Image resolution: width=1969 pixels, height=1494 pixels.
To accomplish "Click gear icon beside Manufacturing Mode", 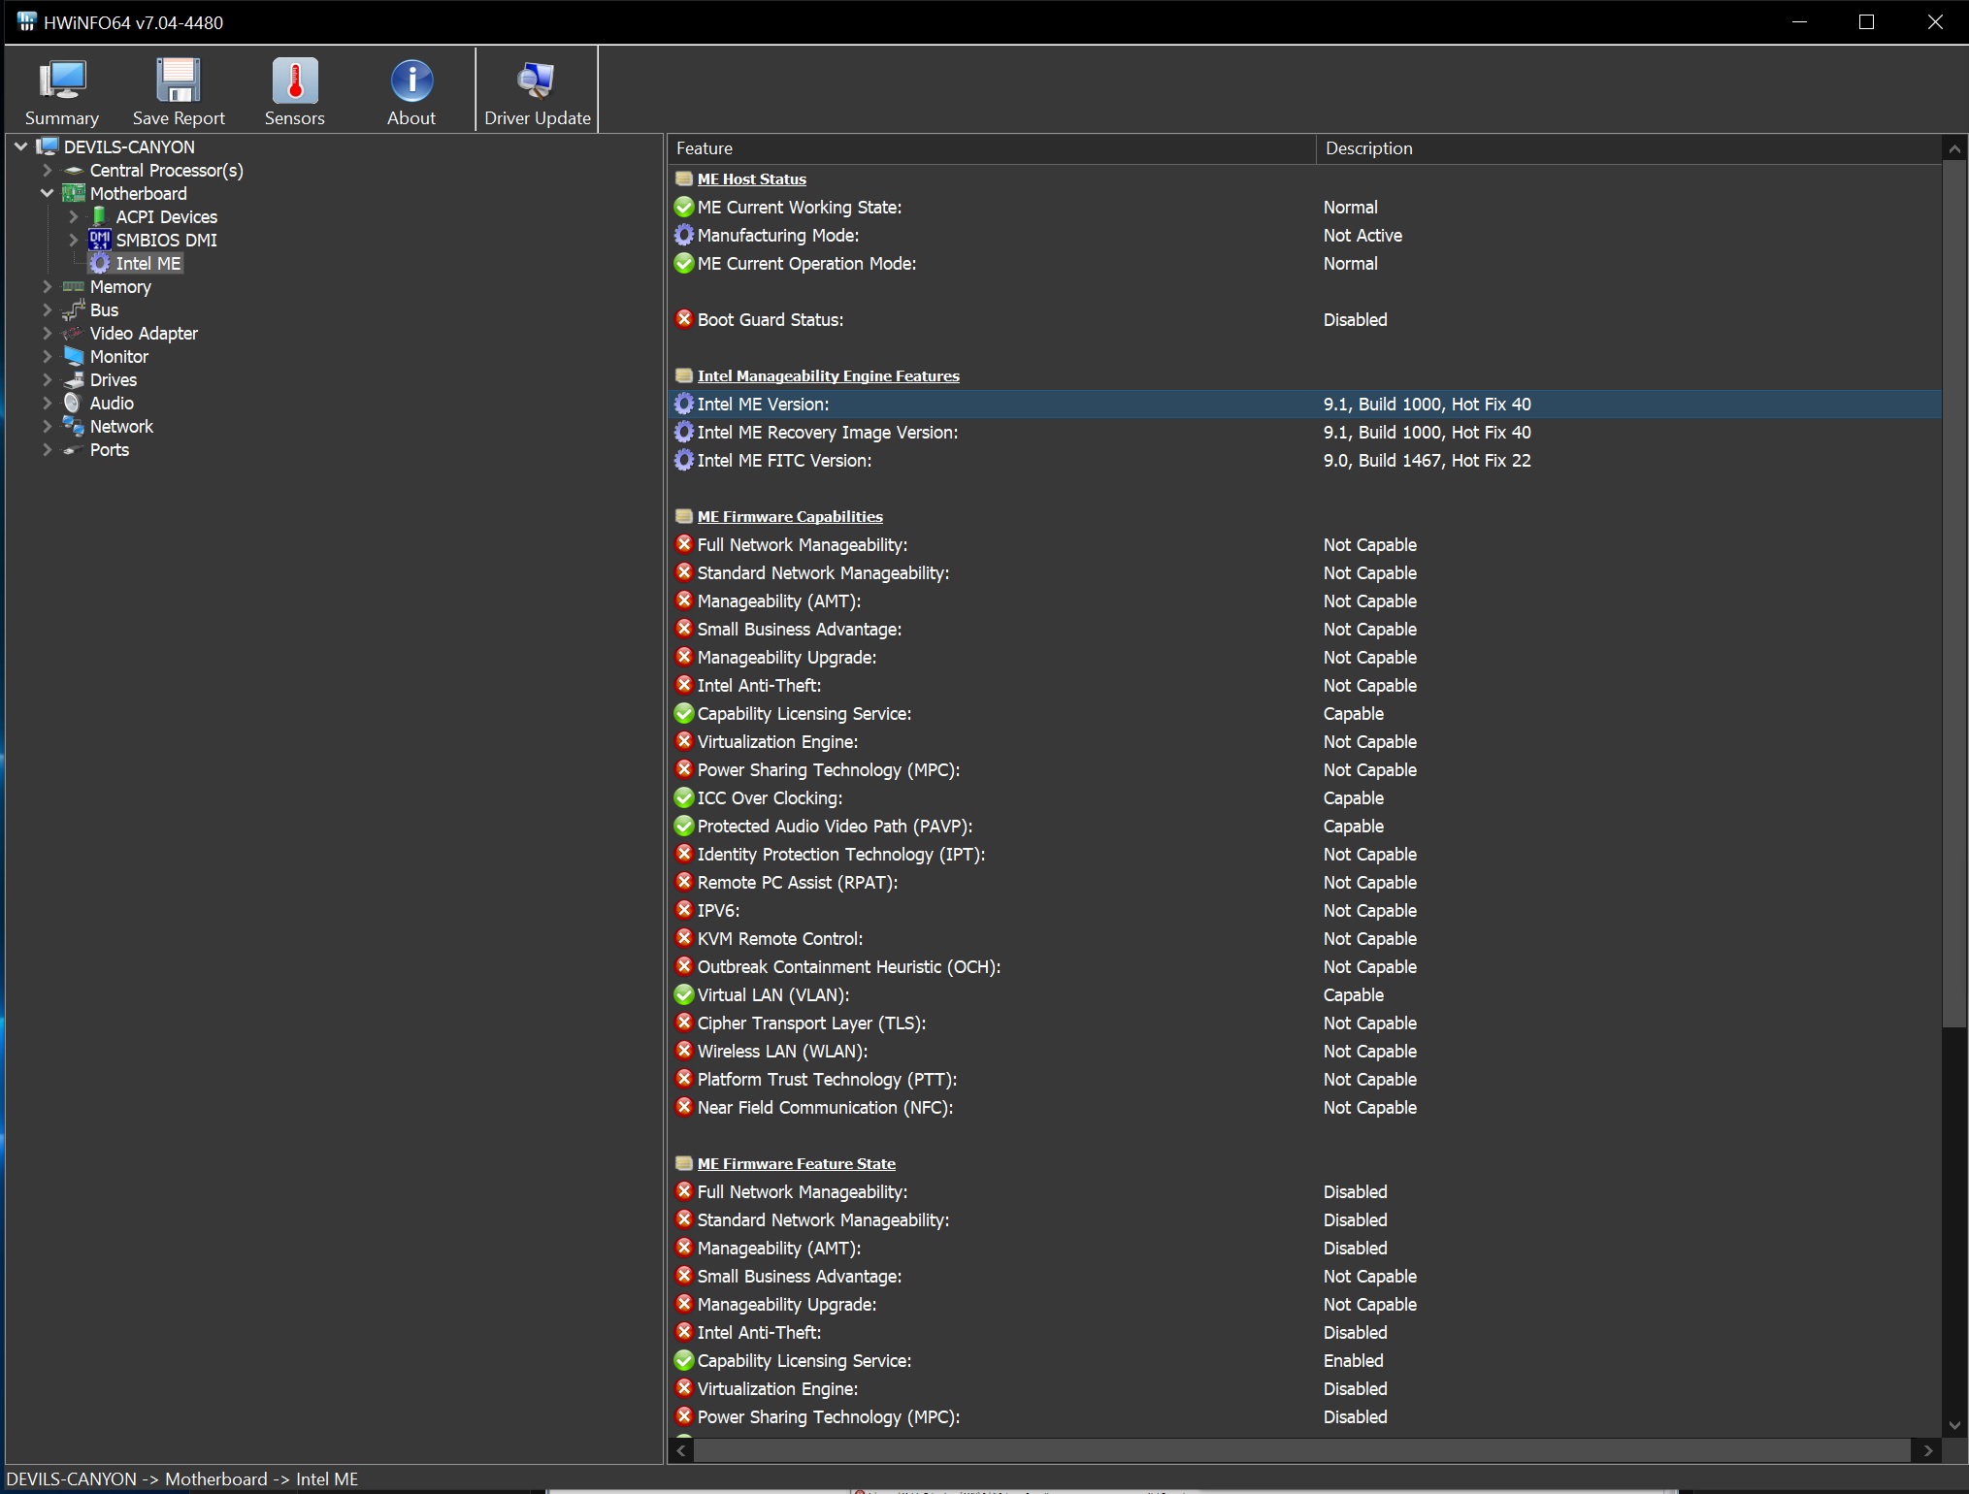I will tap(684, 235).
